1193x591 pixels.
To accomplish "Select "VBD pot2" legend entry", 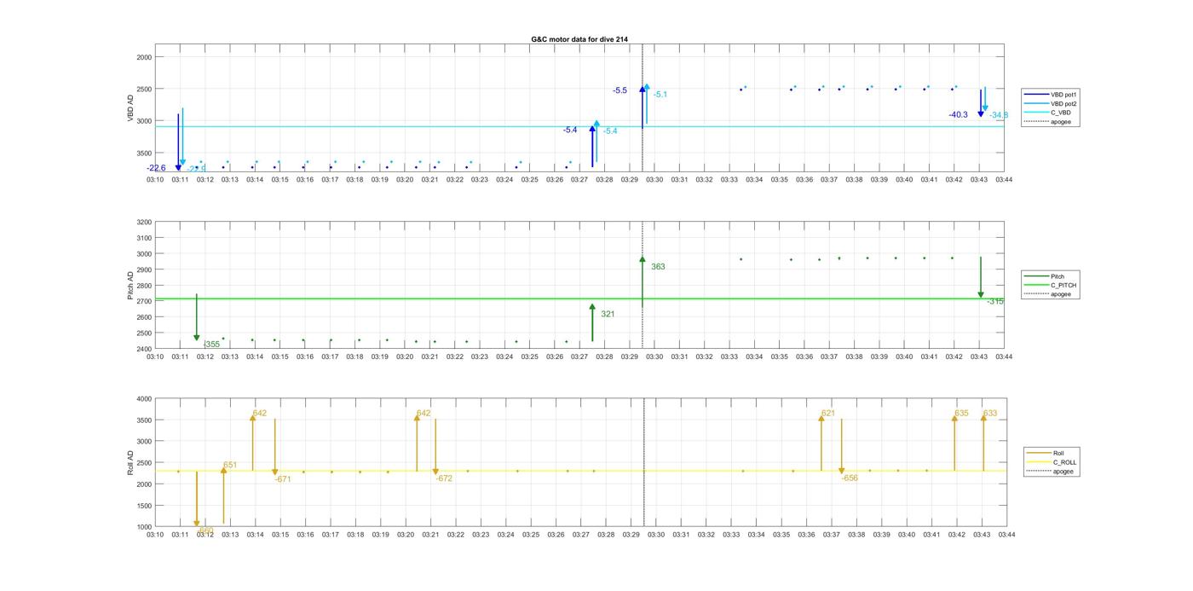I will [1063, 103].
